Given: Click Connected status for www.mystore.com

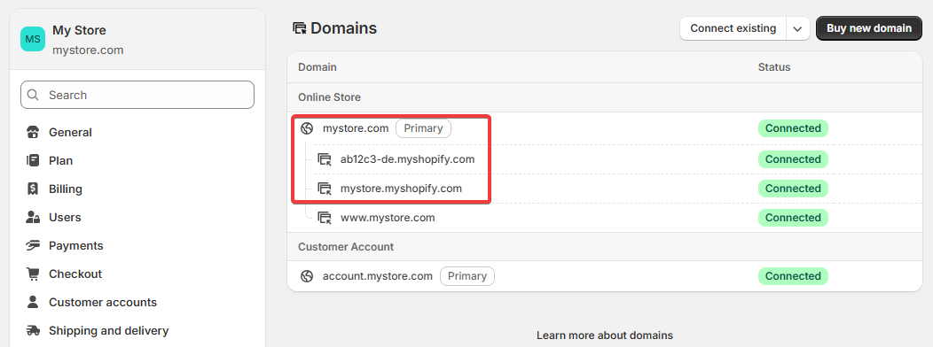Looking at the screenshot, I should 793,218.
